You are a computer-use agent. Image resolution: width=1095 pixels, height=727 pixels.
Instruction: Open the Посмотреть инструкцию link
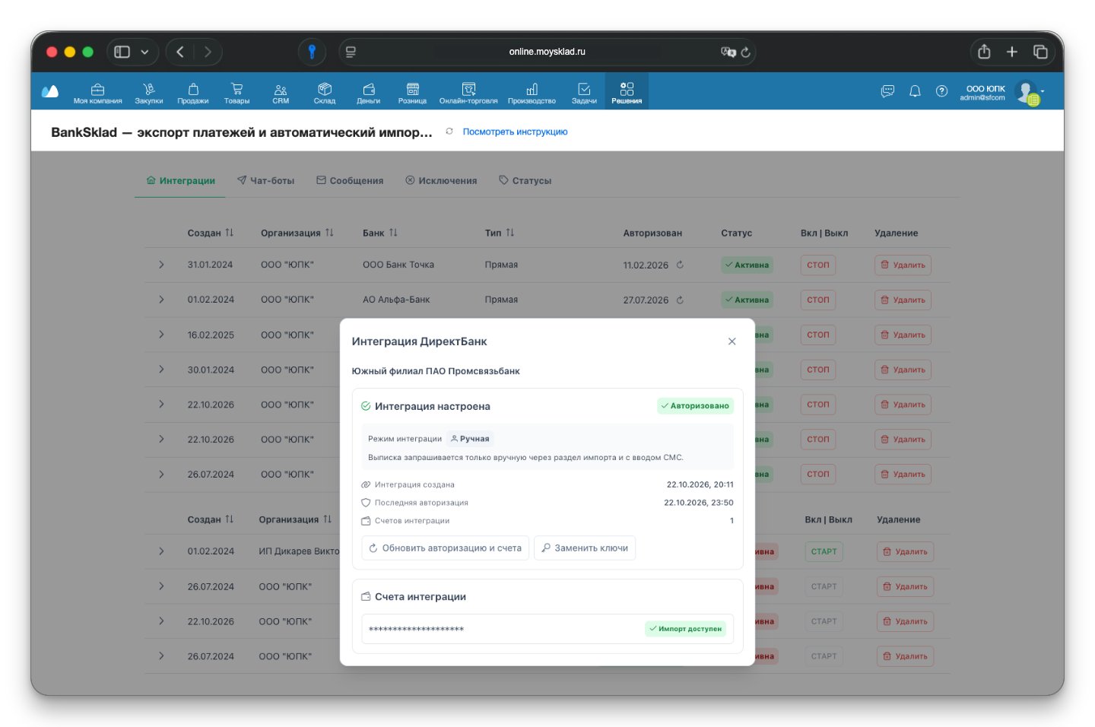[x=515, y=132]
